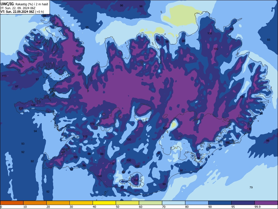
Task: Choose the light green 60–70 legend swatch
Action: [150, 203]
